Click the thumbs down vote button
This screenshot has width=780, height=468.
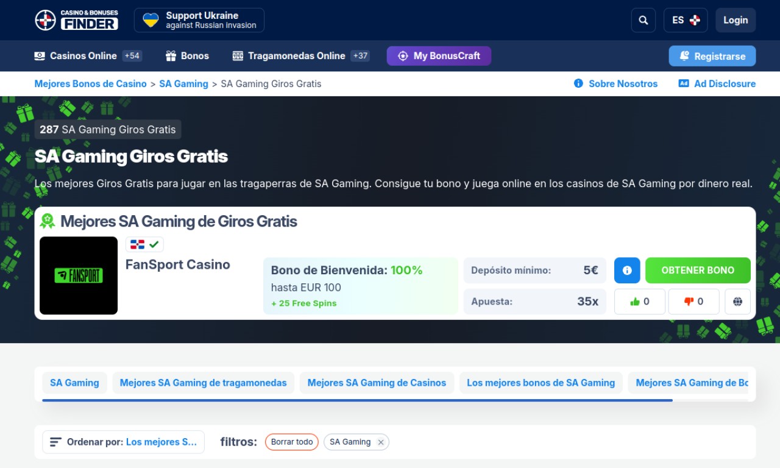point(693,302)
